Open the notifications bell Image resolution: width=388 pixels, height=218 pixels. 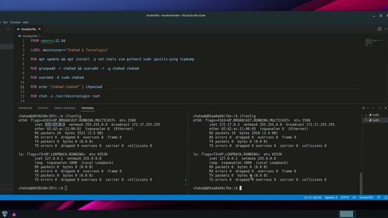point(386,197)
